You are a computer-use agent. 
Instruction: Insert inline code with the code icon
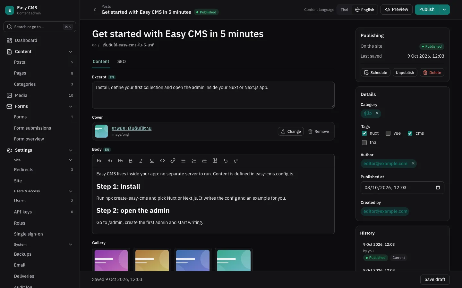pyautogui.click(x=162, y=161)
